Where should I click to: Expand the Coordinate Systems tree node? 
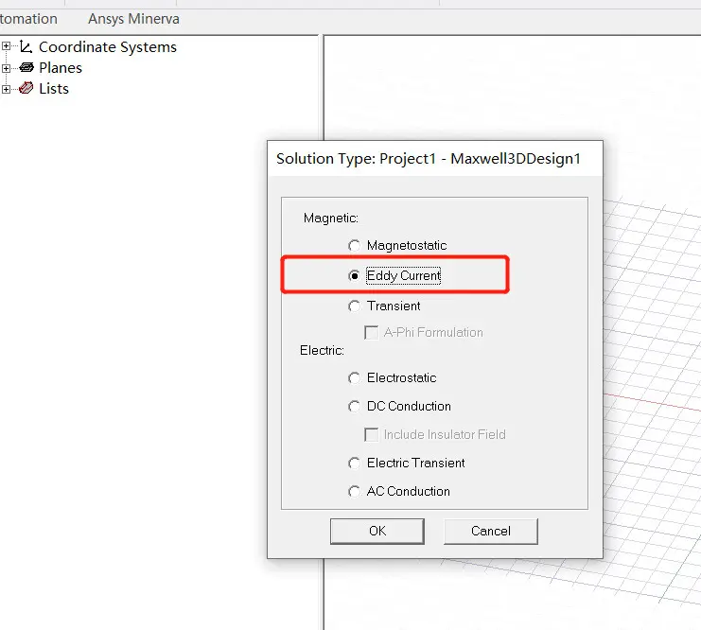pyautogui.click(x=7, y=46)
